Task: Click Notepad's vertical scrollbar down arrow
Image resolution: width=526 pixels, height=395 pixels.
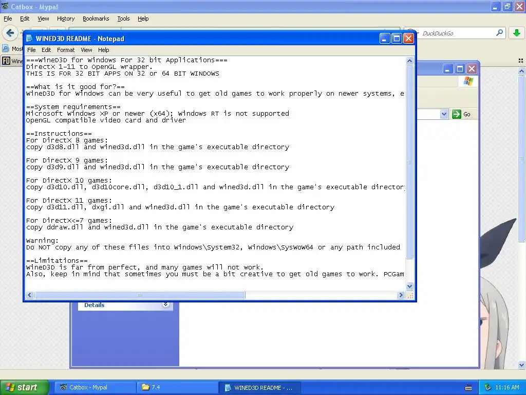Action: click(409, 286)
